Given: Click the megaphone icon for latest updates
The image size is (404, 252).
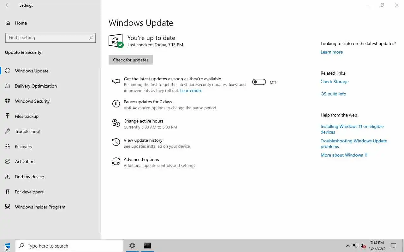Looking at the screenshot, I should click(x=116, y=81).
